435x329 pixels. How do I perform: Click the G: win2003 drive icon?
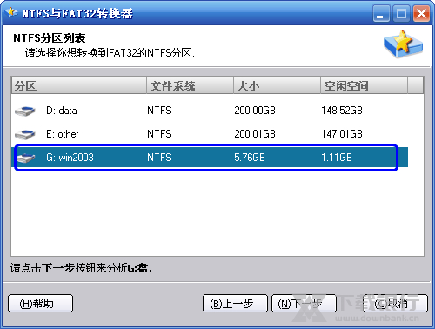click(26, 158)
